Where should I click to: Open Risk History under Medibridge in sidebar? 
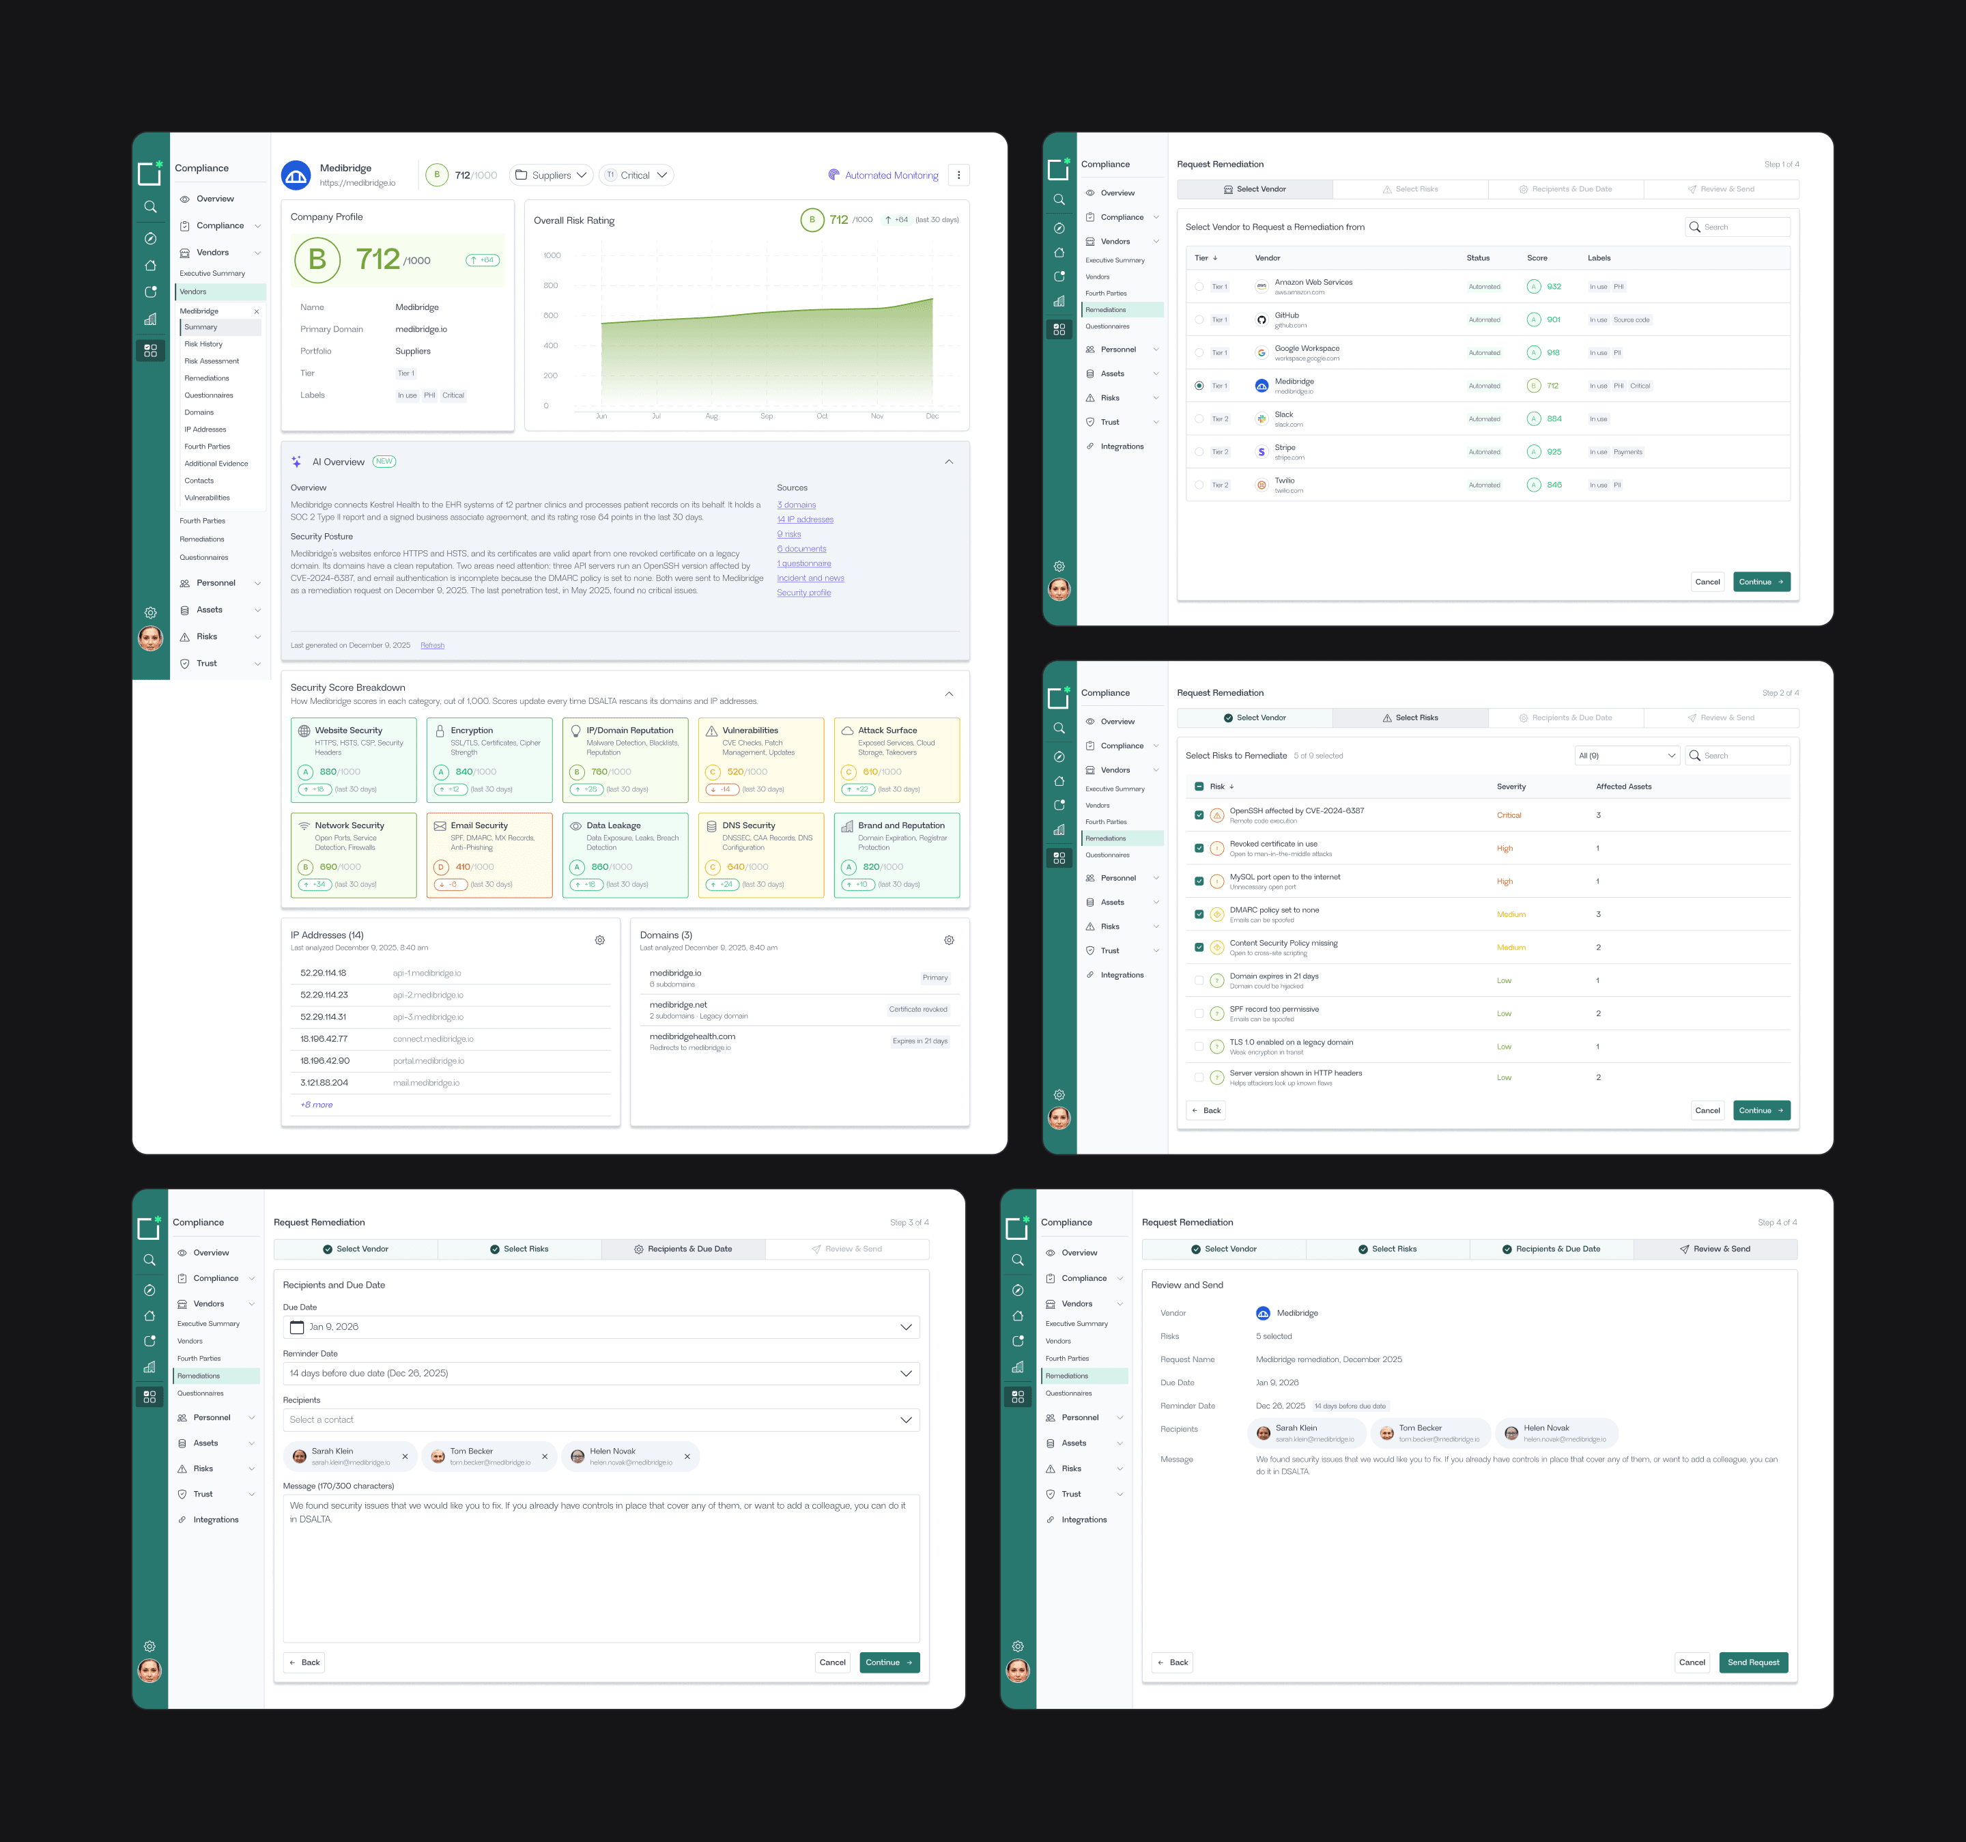point(203,344)
